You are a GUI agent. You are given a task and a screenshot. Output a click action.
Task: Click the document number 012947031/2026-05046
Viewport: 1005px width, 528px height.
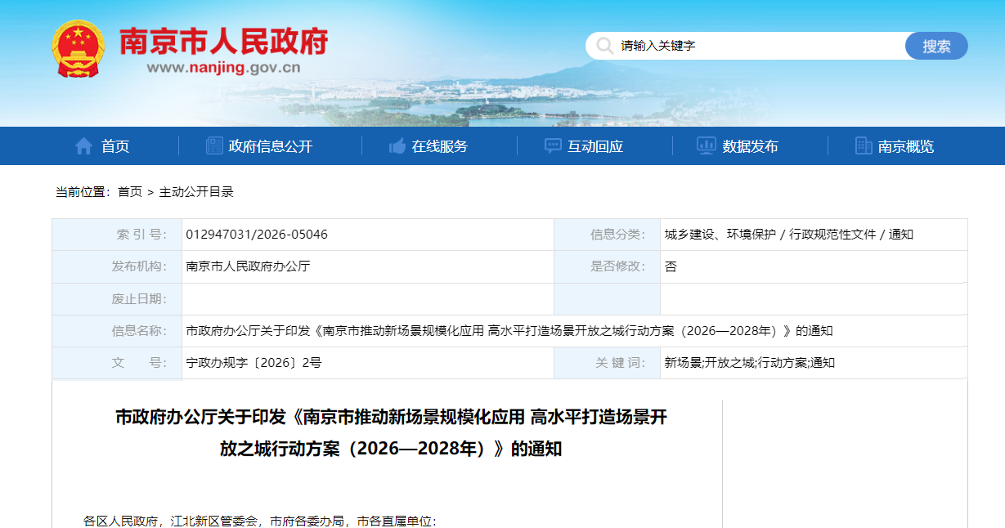click(x=257, y=235)
